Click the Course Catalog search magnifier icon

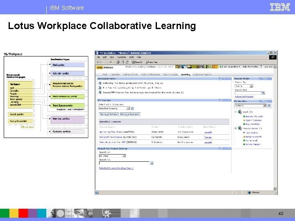(152, 163)
